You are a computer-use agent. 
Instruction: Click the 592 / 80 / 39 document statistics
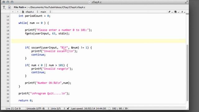tap(120, 109)
